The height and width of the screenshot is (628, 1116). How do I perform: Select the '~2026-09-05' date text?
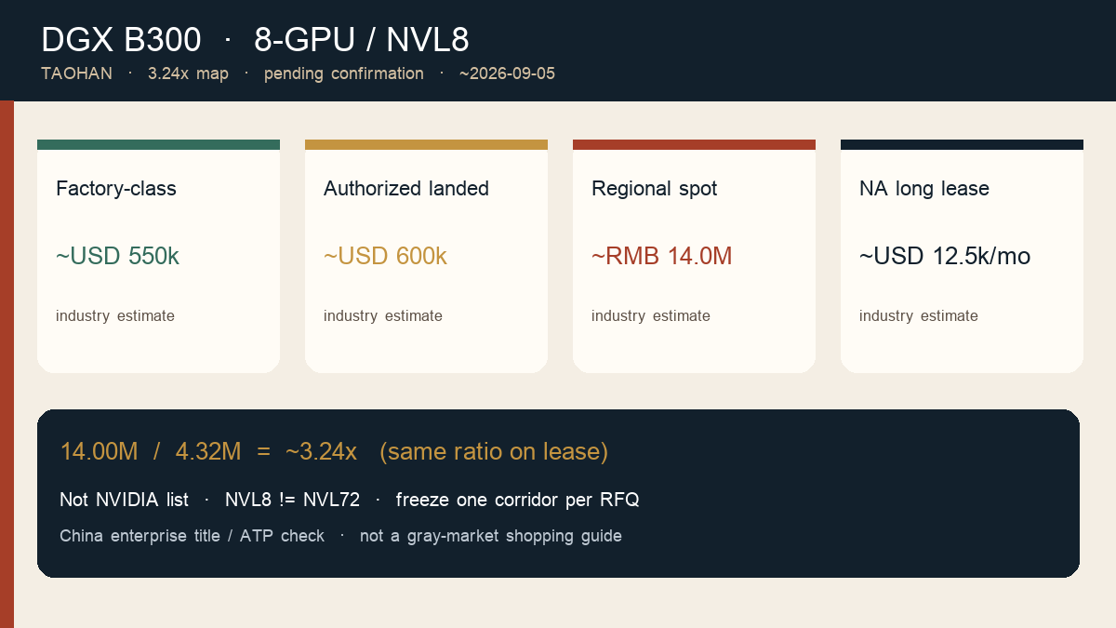coord(507,73)
